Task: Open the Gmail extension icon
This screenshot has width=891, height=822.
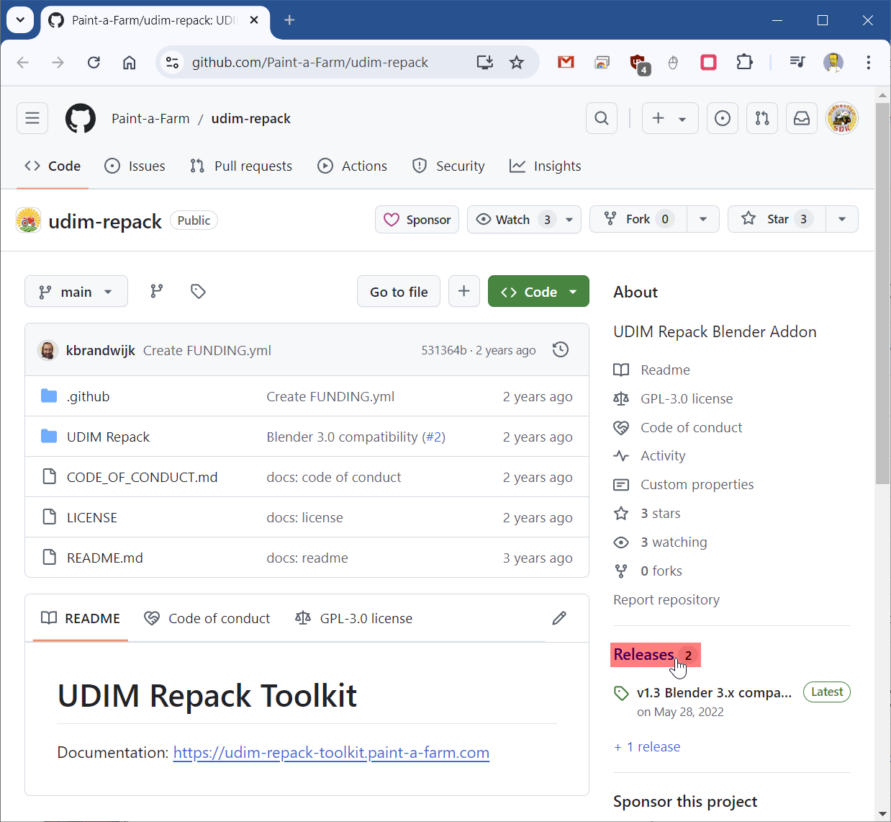Action: (x=566, y=62)
